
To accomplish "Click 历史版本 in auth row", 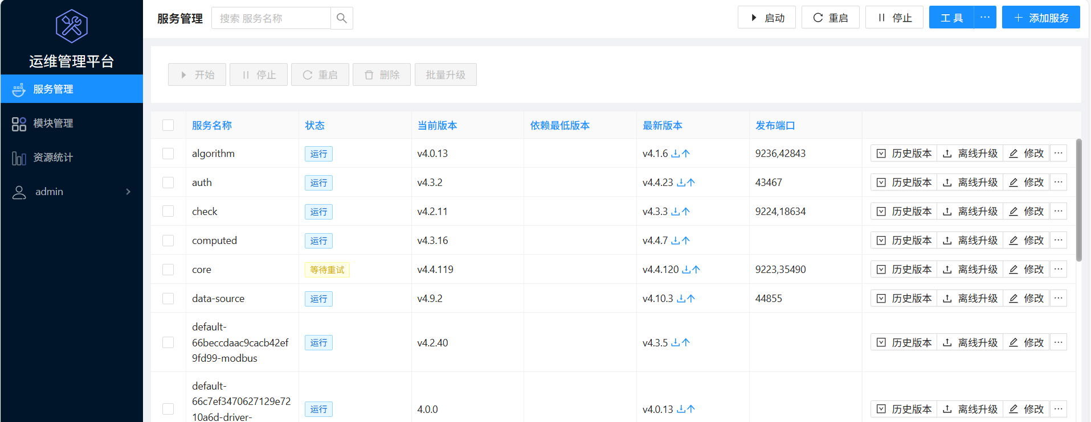I will (904, 183).
